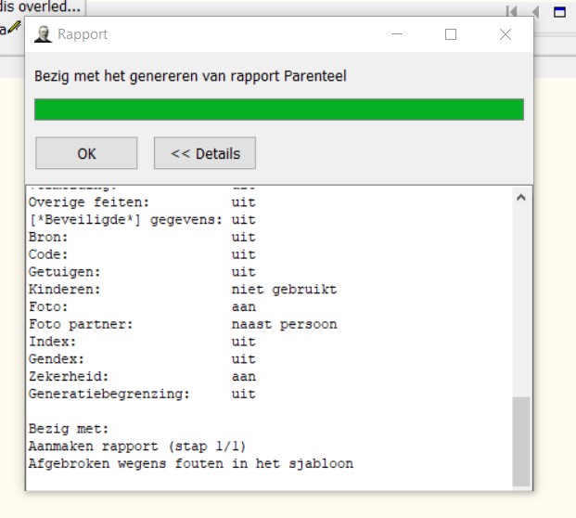576x518 pixels.
Task: Click the OK button in Rapport dialog
Action: tap(86, 153)
